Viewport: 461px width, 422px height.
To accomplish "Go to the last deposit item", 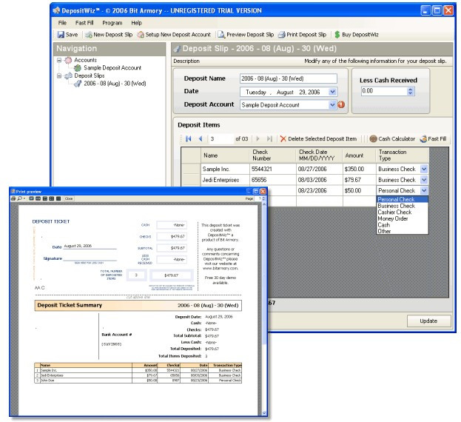I will (269, 138).
